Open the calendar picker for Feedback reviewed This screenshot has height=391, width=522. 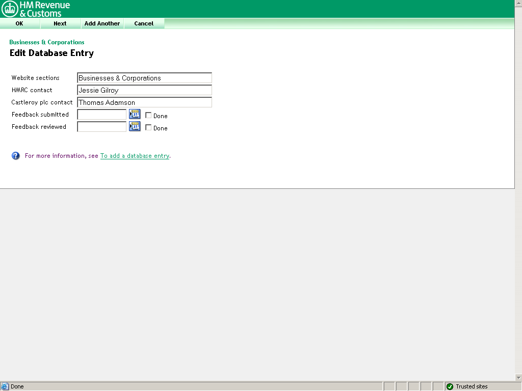[x=135, y=126]
